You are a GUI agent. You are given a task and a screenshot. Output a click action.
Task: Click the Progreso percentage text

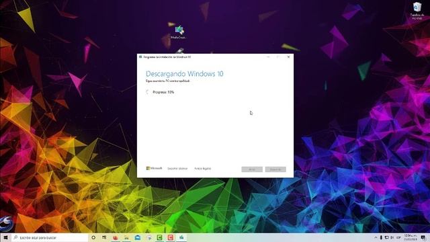(x=163, y=92)
